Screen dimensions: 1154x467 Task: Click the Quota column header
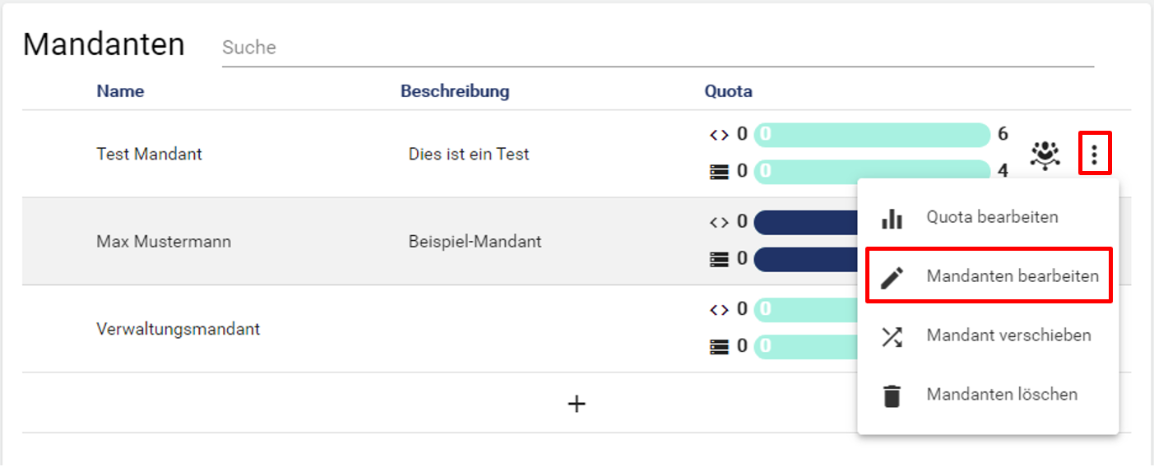[728, 91]
